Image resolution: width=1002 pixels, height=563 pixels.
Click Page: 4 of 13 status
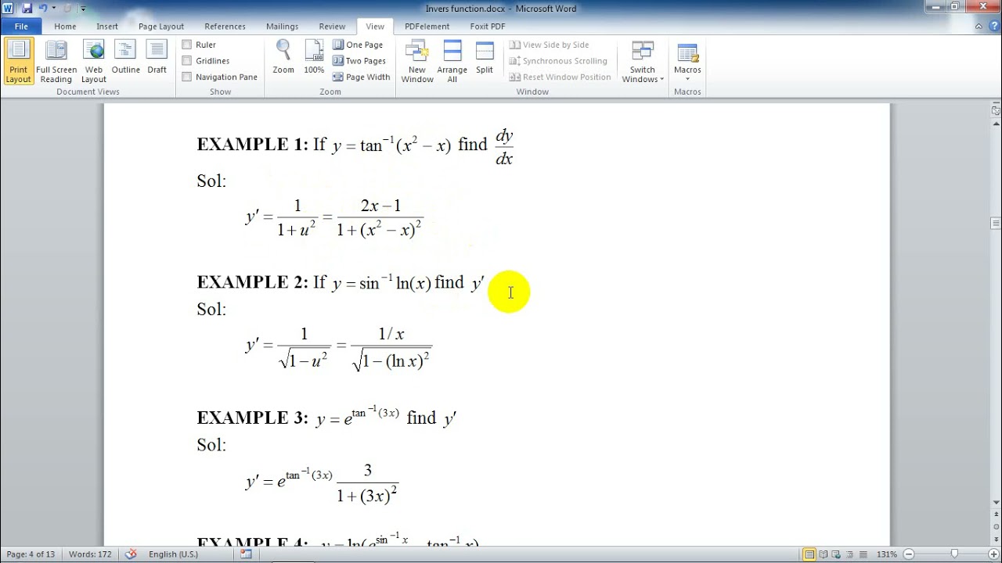[x=31, y=554]
